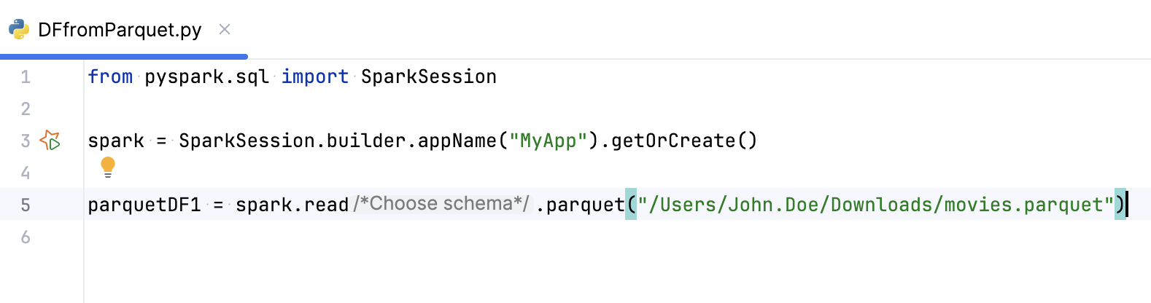
Task: Click the movies.parquet file path string
Action: [x=875, y=205]
